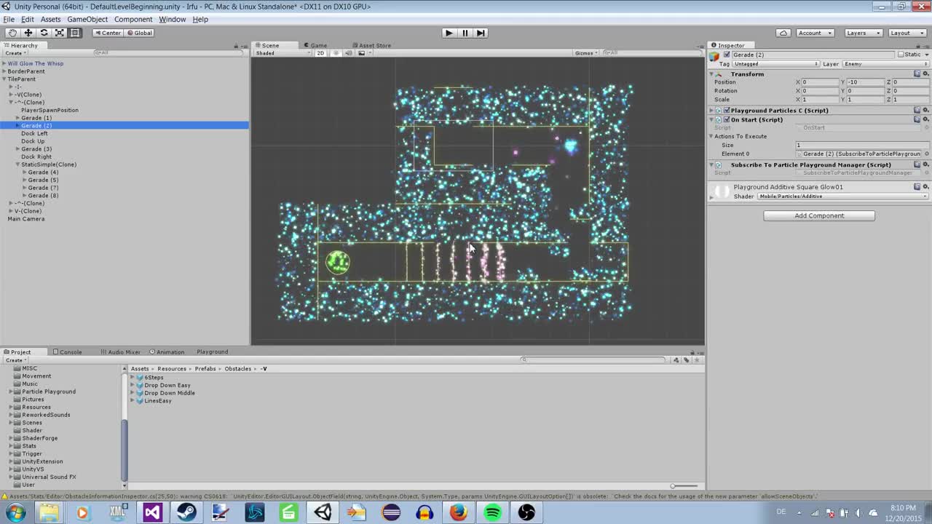Select the Scale tool
932x524 pixels.
60,33
